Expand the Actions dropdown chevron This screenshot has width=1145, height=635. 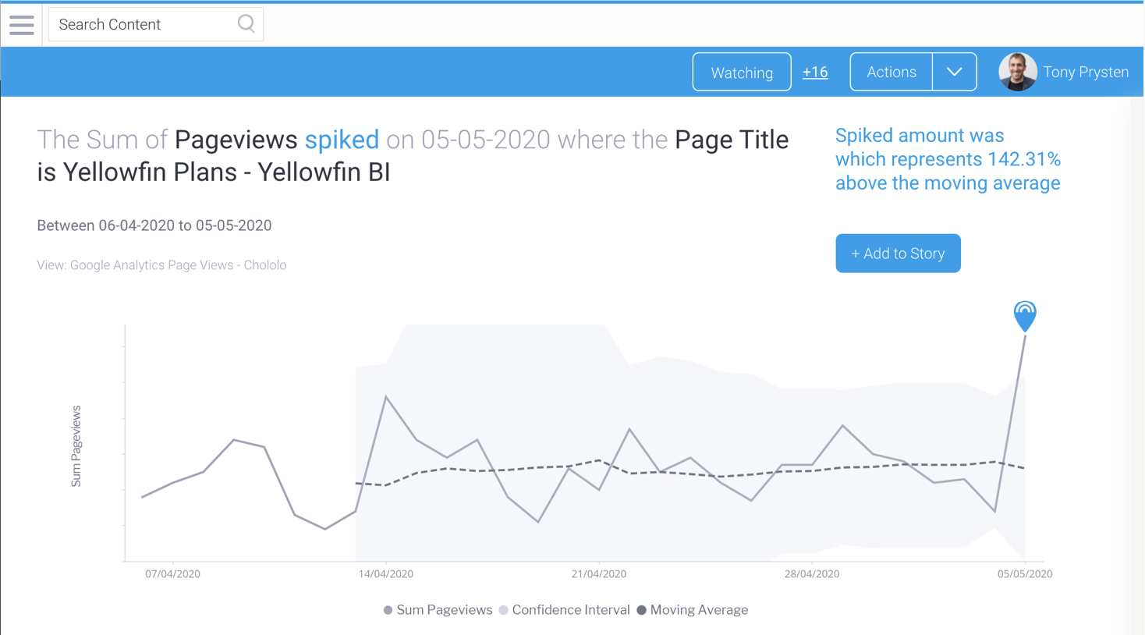tap(954, 73)
